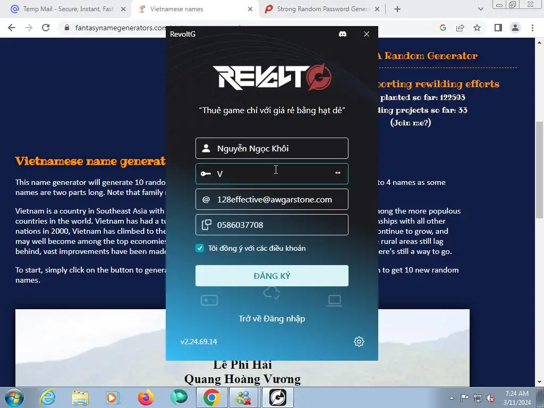The width and height of the screenshot is (544, 408).
Task: Click the phone icon in number field
Action: [x=207, y=225]
